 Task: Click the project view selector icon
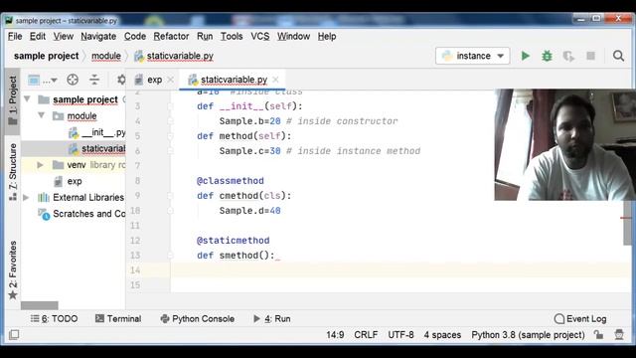pos(34,80)
